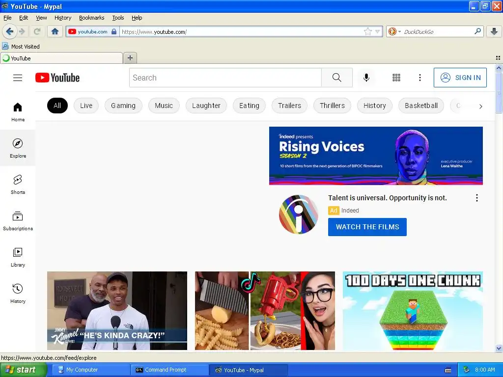Screen dimensions: 503x377
Task: Switch to My Computer taskbar window
Action: [x=91, y=370]
